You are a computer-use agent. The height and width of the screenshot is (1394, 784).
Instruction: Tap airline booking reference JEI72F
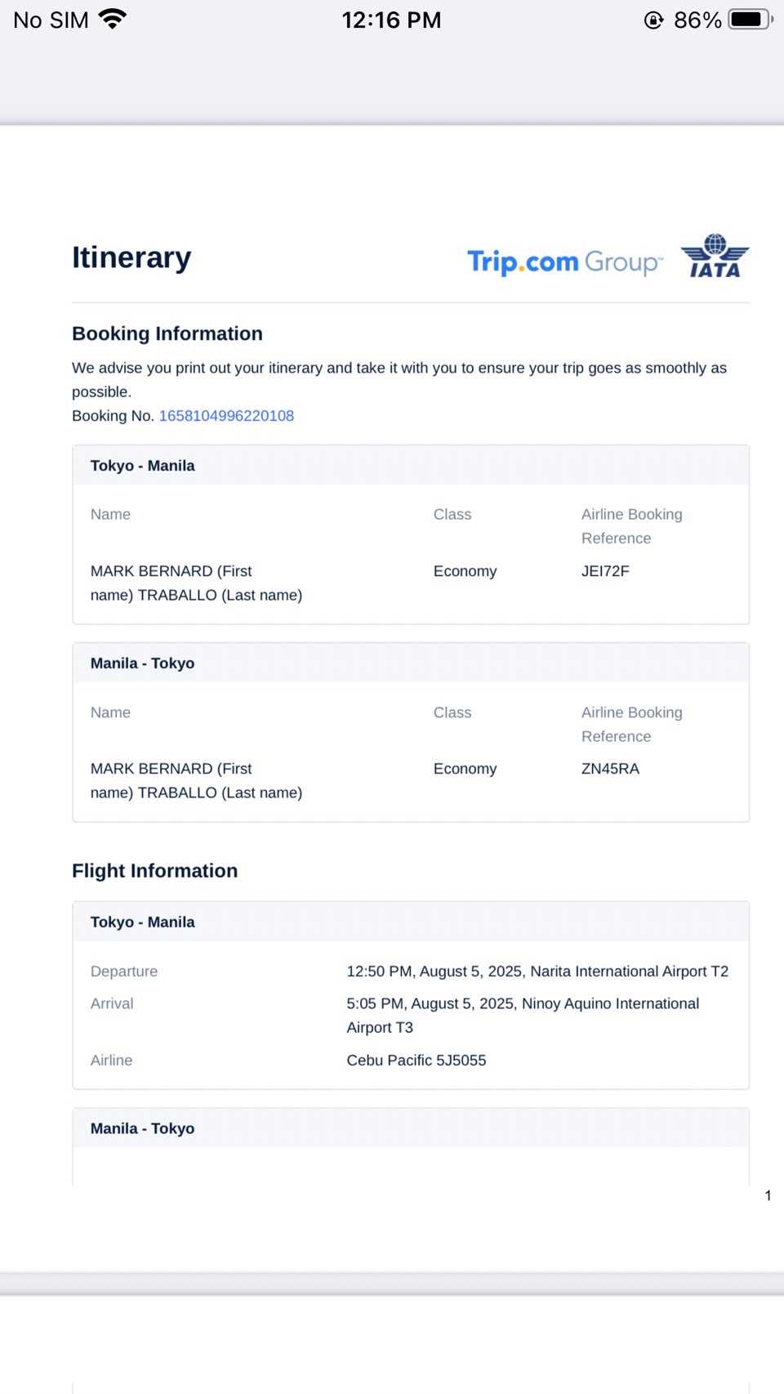click(x=605, y=571)
